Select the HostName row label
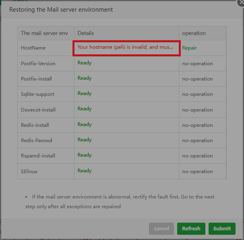244x240 pixels. (x=33, y=48)
